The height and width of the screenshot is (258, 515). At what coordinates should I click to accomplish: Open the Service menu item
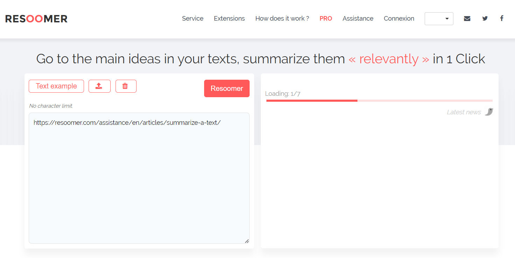point(193,19)
